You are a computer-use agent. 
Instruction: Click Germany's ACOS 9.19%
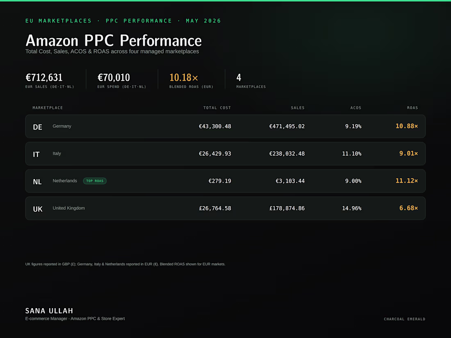point(353,127)
